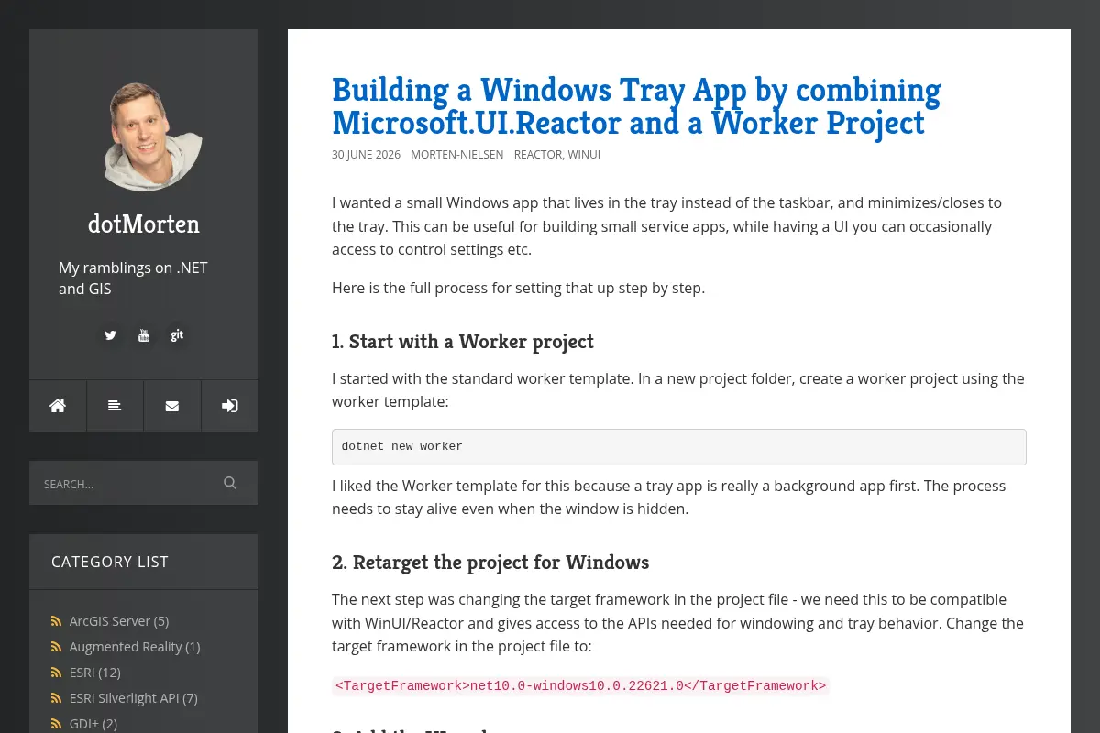Open the ArcGIS Server (5) category
1100x733 pixels.
point(119,621)
